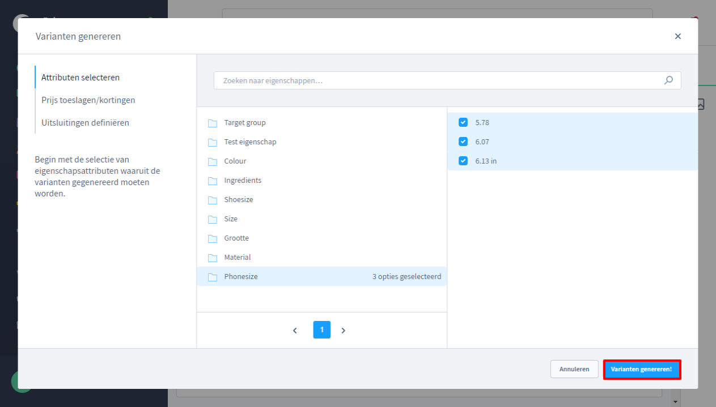This screenshot has width=716, height=407.
Task: Close the Varianten genereren dialog
Action: coord(677,36)
